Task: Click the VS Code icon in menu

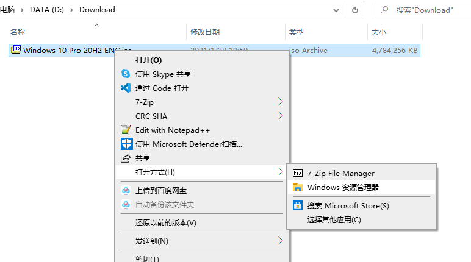Action: pos(126,88)
